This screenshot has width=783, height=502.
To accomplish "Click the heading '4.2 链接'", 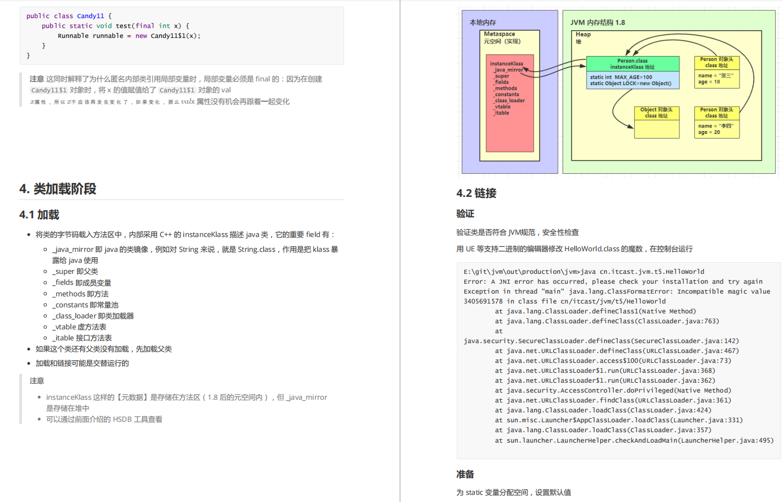I will click(x=476, y=193).
